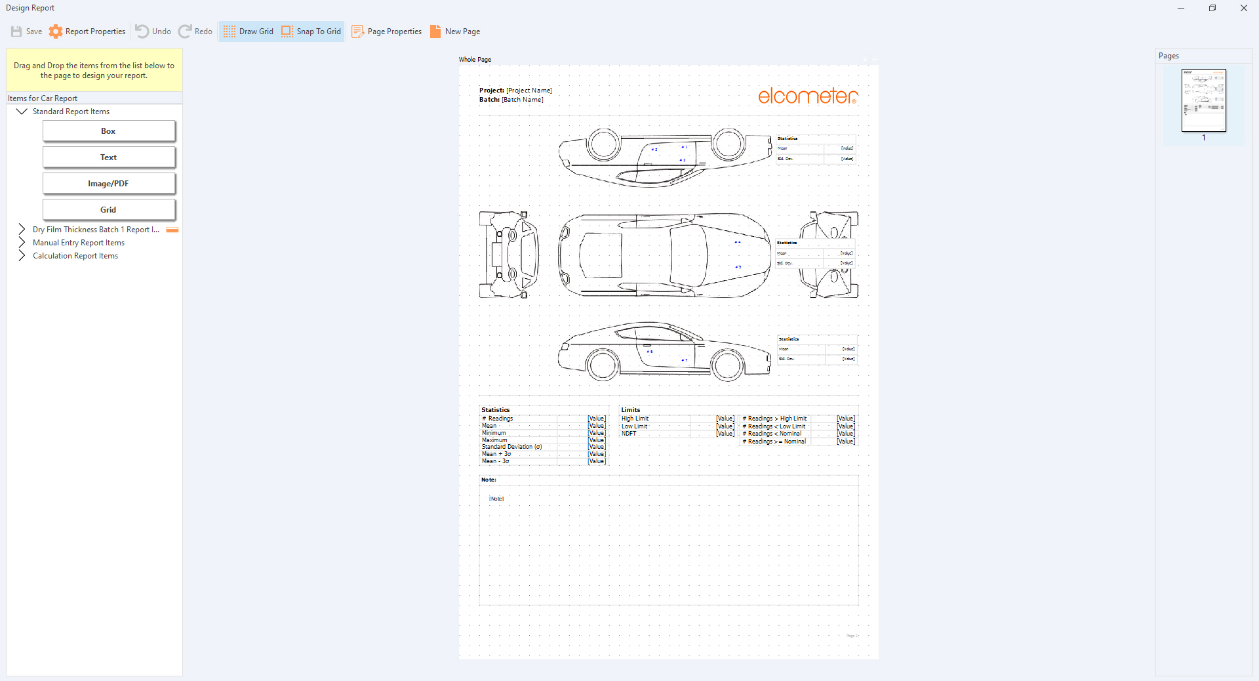
Task: Click the Save disk icon
Action: click(x=16, y=31)
